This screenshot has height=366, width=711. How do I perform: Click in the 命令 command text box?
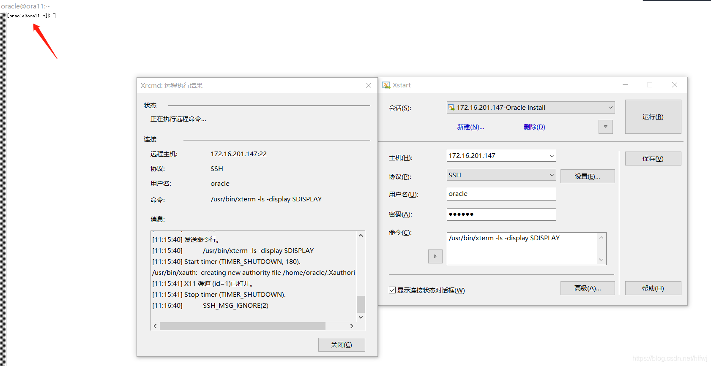(522, 248)
